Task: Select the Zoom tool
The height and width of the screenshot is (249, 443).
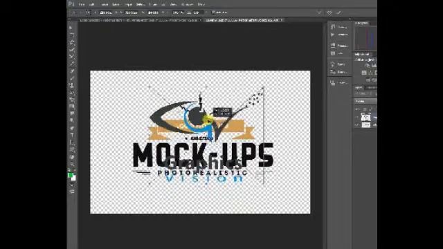Action: pos(72,164)
